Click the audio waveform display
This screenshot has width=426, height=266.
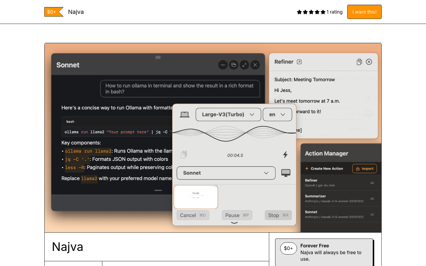(x=234, y=134)
